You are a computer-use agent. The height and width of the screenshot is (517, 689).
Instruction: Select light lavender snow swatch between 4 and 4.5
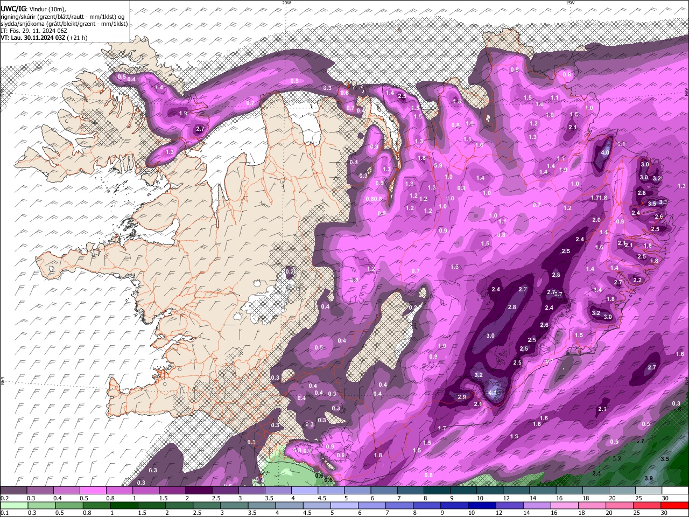(305, 490)
